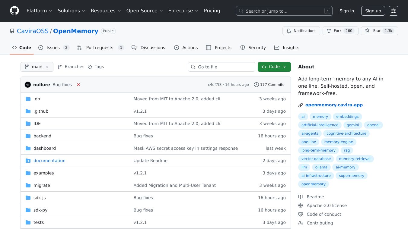Expand the Platform menu in header
Screen dimensions: 408x229
39,11
